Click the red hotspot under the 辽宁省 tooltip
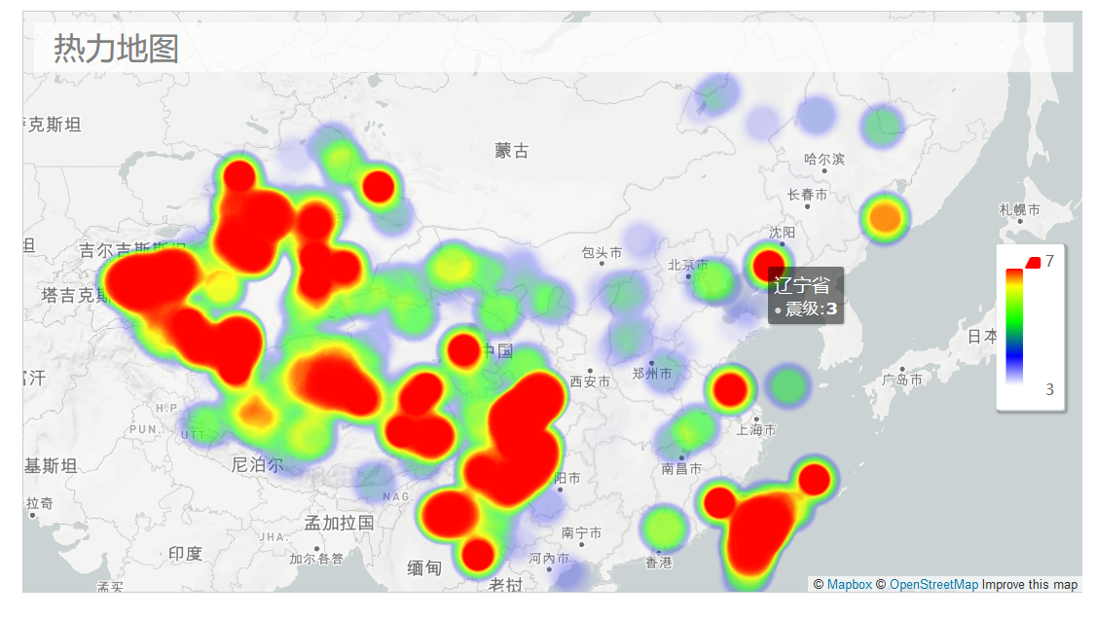Viewport: 1095px width, 619px height. pyautogui.click(x=768, y=266)
